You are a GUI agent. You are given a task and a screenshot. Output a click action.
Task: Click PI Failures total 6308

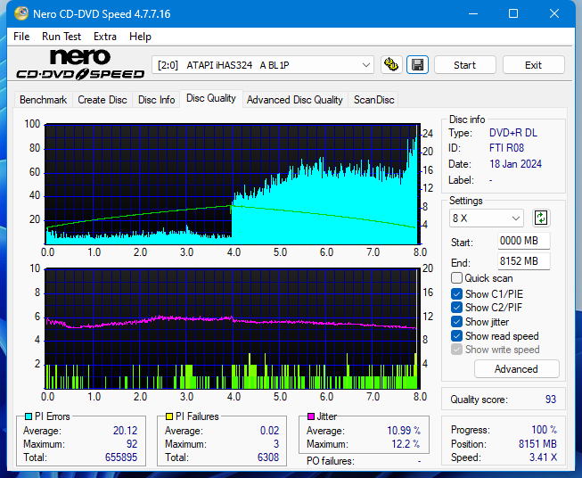(268, 457)
